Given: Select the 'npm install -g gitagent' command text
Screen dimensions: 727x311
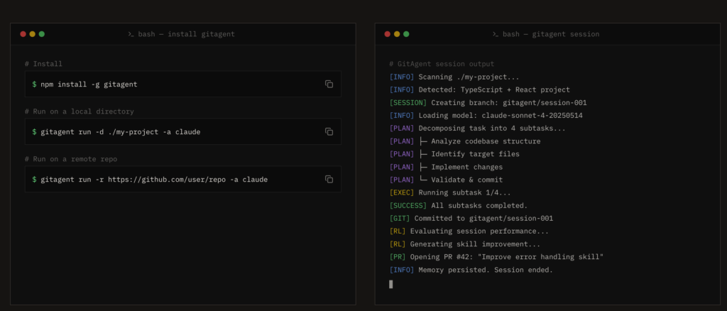Looking at the screenshot, I should (x=89, y=84).
